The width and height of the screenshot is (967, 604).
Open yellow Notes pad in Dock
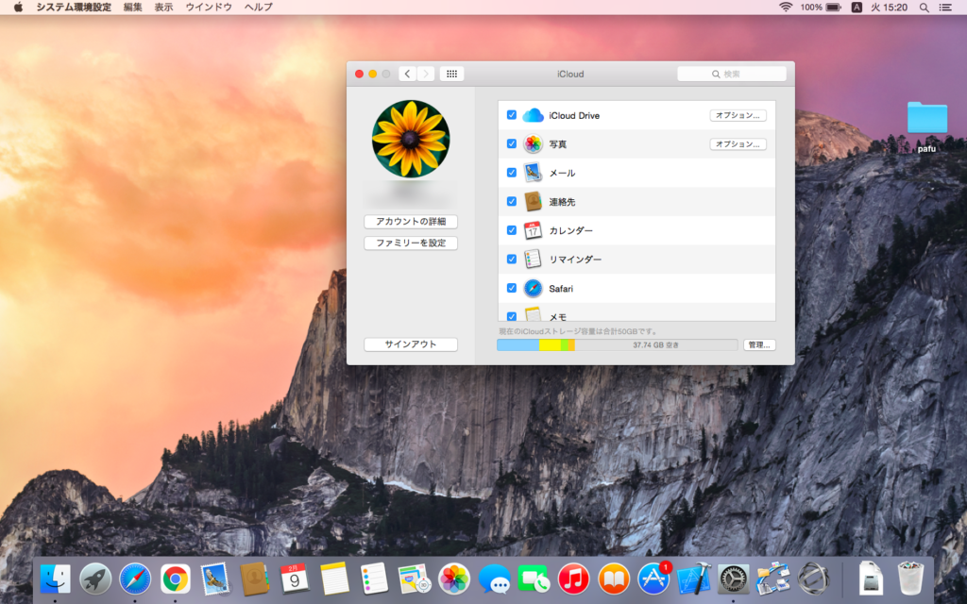click(x=335, y=579)
